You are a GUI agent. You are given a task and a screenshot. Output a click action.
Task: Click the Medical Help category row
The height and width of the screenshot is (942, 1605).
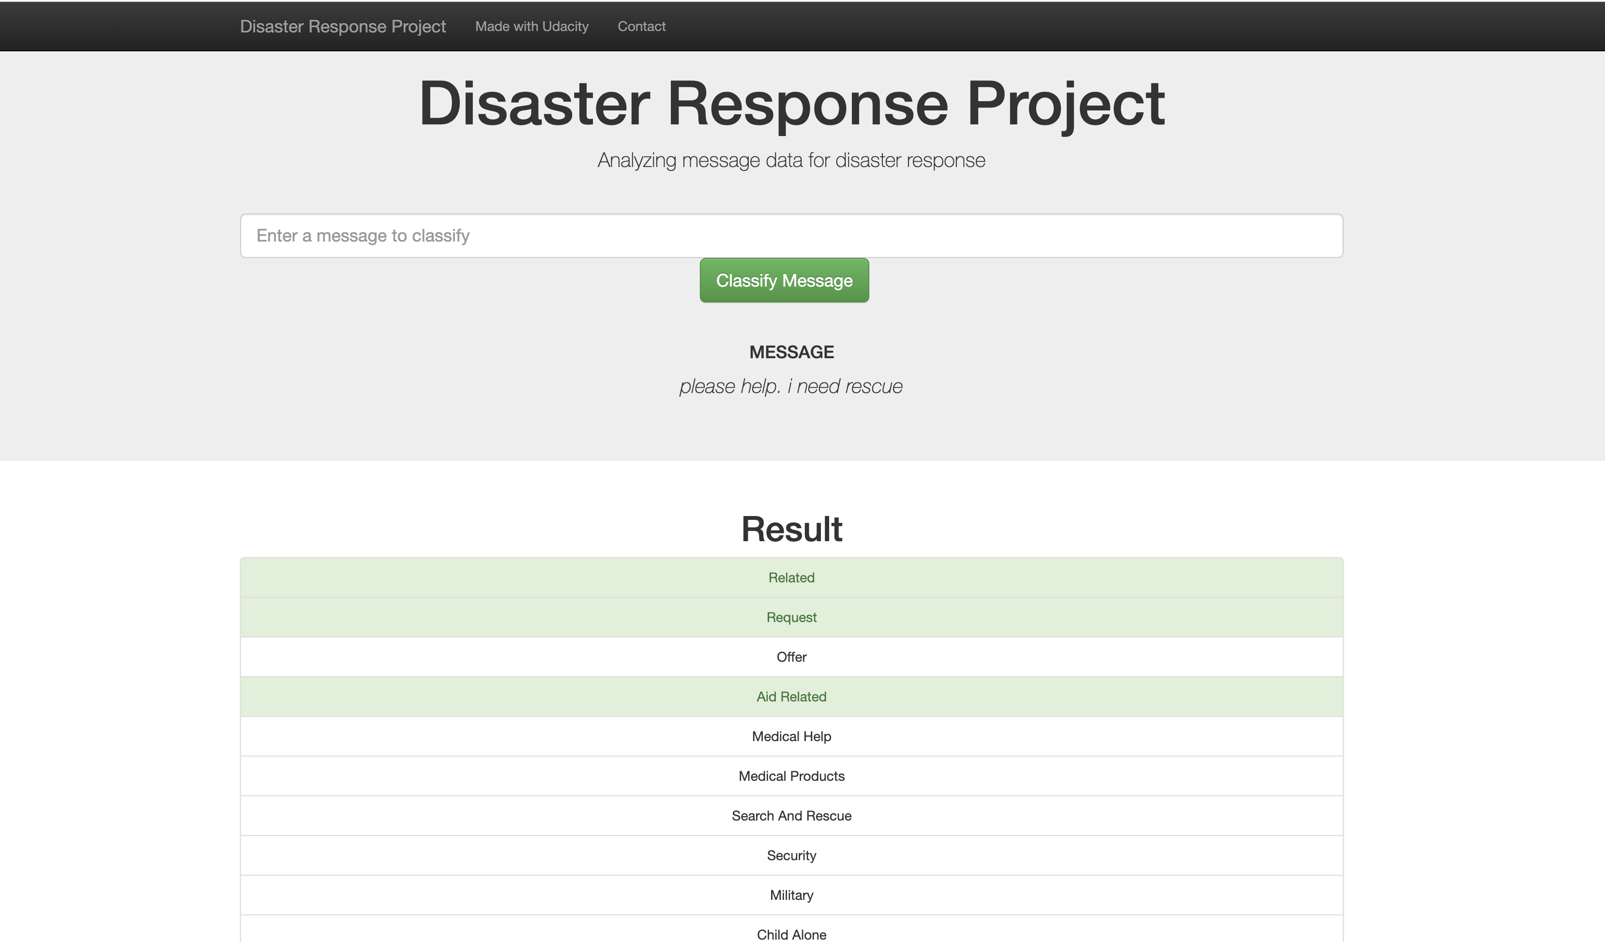click(791, 736)
